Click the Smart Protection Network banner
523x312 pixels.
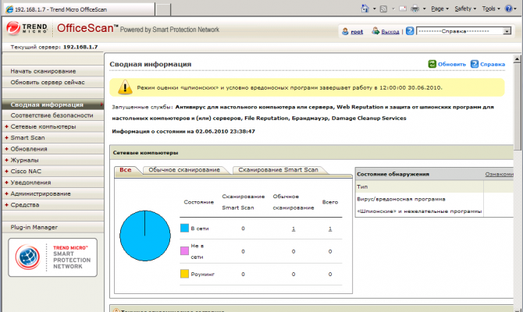click(x=53, y=257)
